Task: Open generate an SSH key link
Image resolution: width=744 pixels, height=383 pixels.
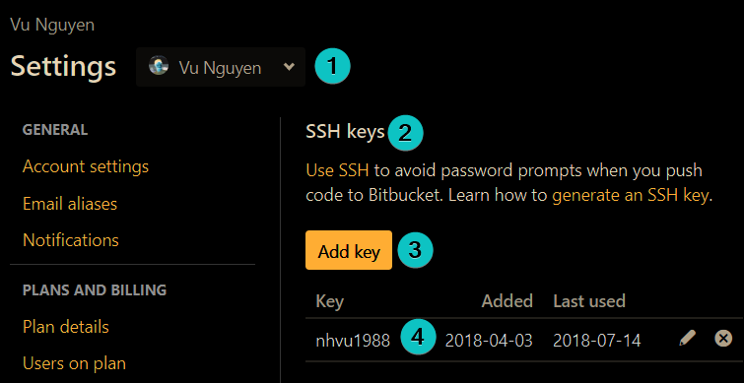Action: 630,196
